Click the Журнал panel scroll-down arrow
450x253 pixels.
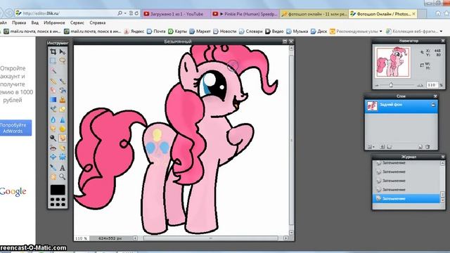pos(442,200)
